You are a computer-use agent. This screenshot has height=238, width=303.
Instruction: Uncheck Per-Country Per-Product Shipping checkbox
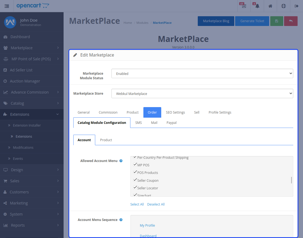pos(135,157)
